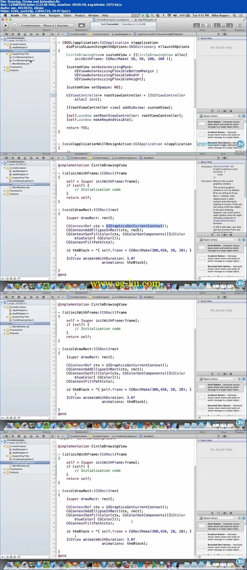Select CircleDrawingView.h in navigator with highlighted AppDelegate.m
This screenshot has width=247, height=570.
(23, 57)
